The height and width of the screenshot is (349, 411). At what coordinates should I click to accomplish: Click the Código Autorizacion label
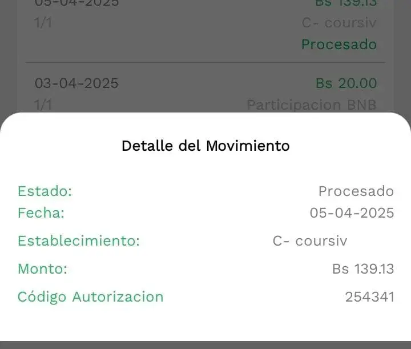coord(90,296)
